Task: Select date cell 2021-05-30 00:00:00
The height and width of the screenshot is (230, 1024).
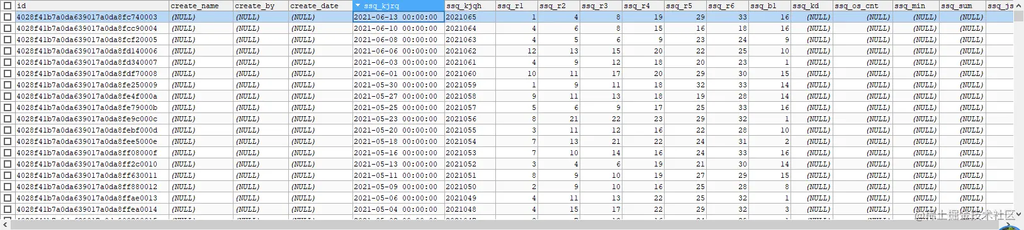Action: (x=398, y=85)
